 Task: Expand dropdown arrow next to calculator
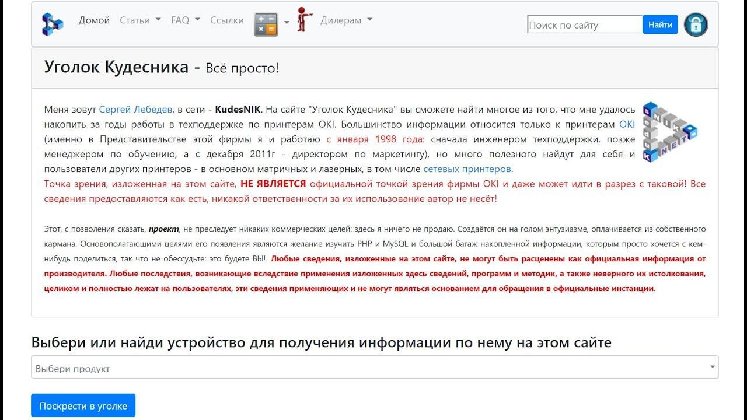click(287, 23)
